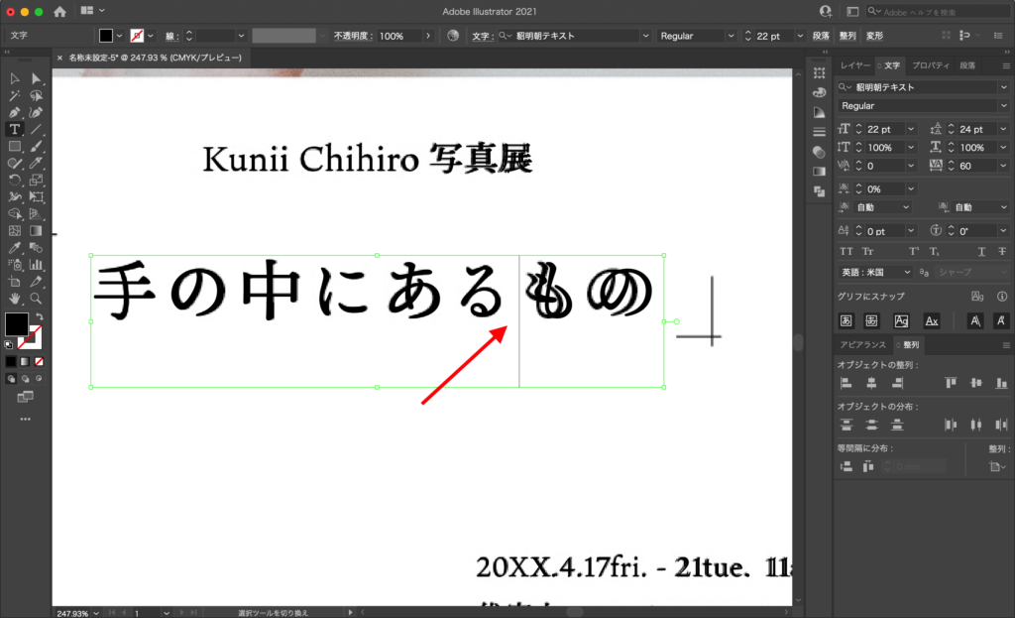
Task: Select the Type tool
Action: [x=14, y=130]
